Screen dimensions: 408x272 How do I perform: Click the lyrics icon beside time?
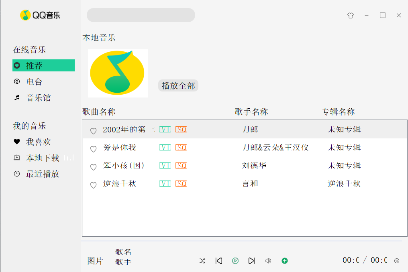pos(397,261)
